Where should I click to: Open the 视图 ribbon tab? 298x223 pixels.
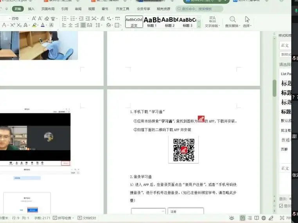point(92,9)
